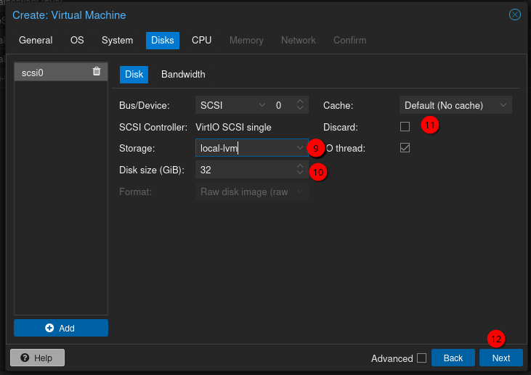Add a new disk with Add button
The height and width of the screenshot is (375, 531).
[x=61, y=328]
